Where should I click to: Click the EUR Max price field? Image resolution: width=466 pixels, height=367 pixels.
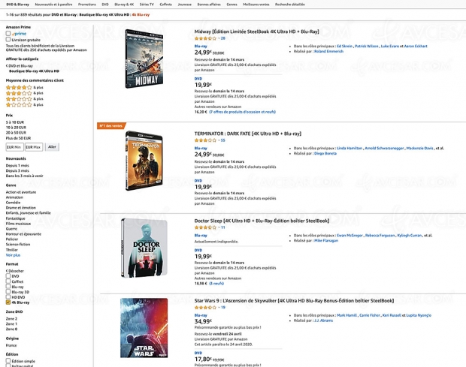coord(34,147)
